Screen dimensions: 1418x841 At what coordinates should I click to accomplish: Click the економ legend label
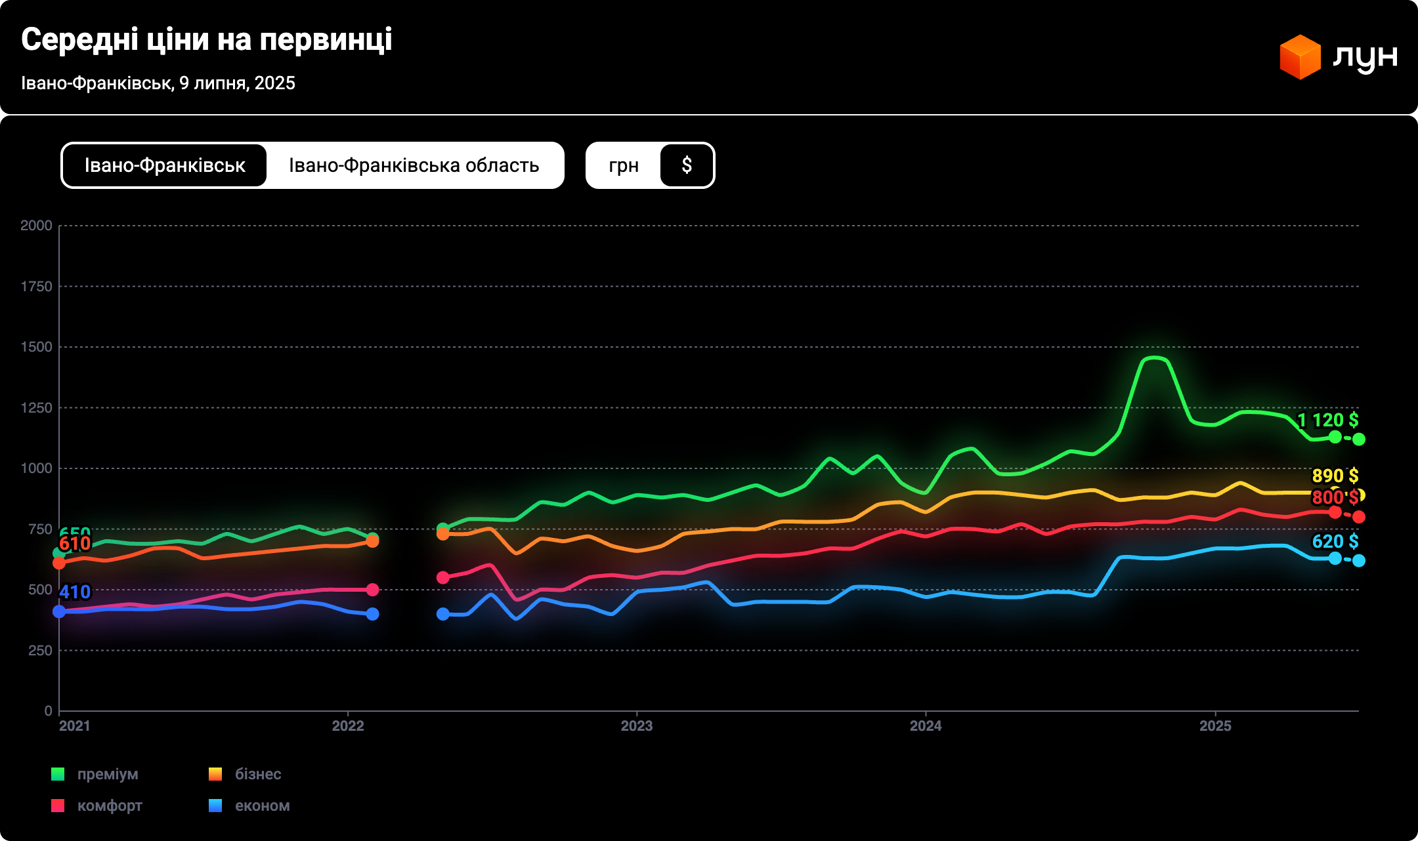(x=262, y=806)
